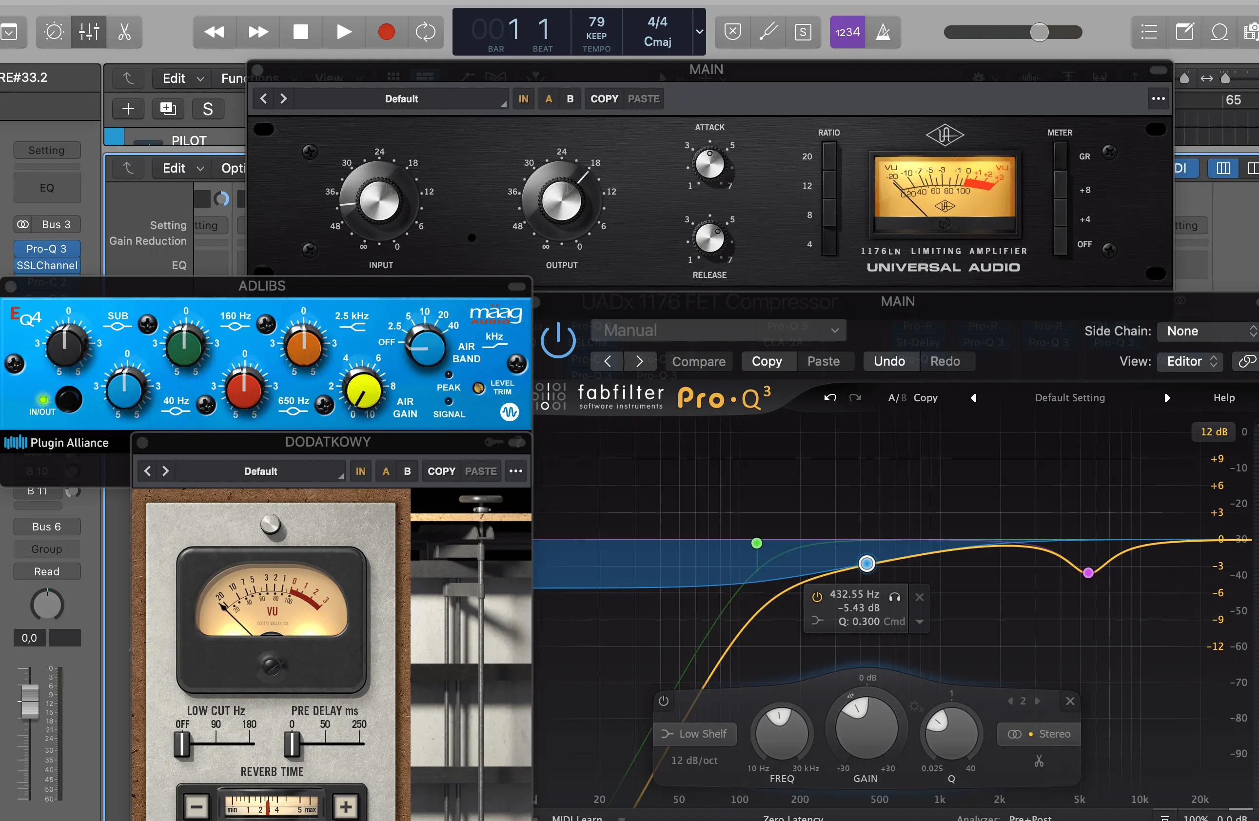Click the reverb time plus button
This screenshot has width=1259, height=821.
pyautogui.click(x=347, y=807)
